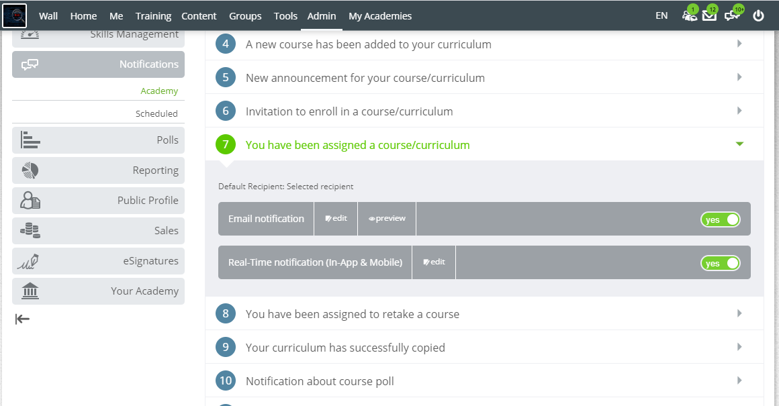779x406 pixels.
Task: Edit the Real-Time notification
Action: (434, 262)
